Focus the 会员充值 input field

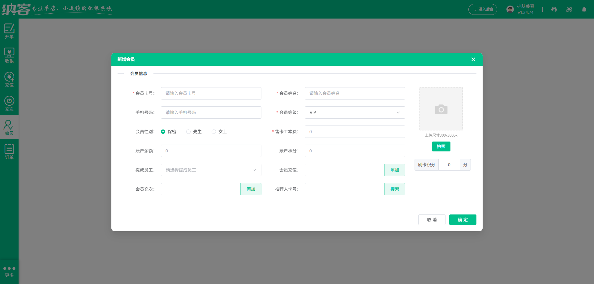point(344,170)
